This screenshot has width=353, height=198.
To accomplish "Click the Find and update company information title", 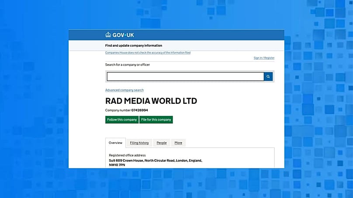I will tap(134, 45).
